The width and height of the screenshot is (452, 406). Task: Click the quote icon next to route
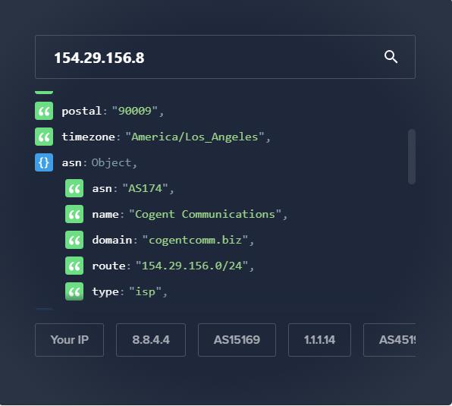pyautogui.click(x=74, y=266)
